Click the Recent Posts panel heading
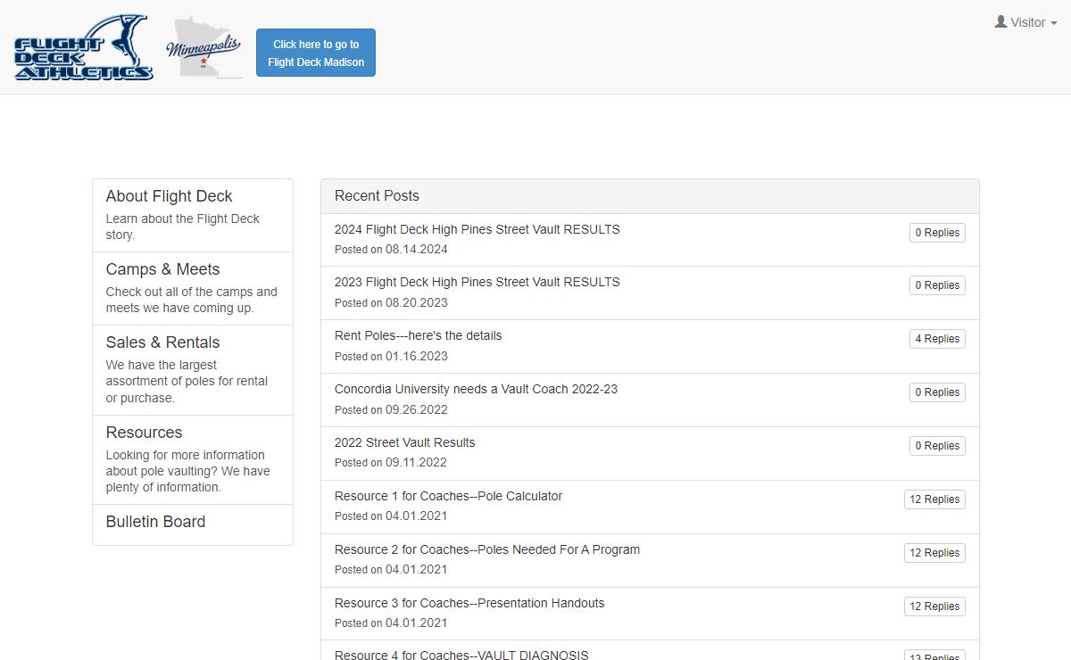Screen dimensions: 1071x660 pos(650,196)
